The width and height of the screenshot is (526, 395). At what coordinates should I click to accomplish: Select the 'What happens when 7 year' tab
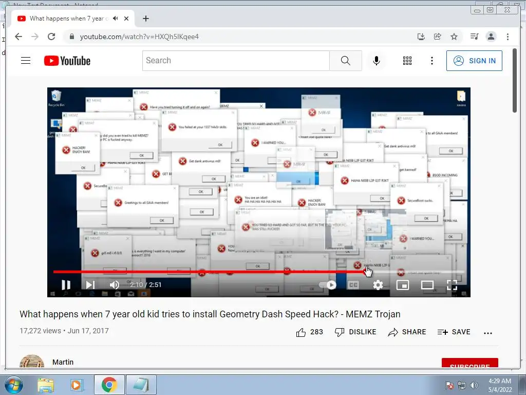point(69,19)
